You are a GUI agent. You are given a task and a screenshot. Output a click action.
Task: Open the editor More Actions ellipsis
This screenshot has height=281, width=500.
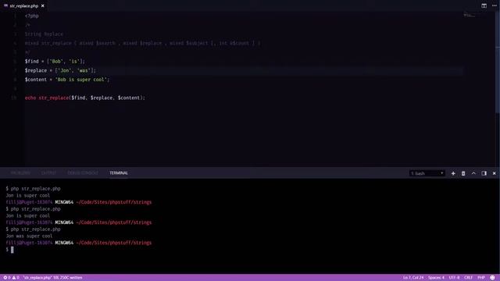(495, 5)
